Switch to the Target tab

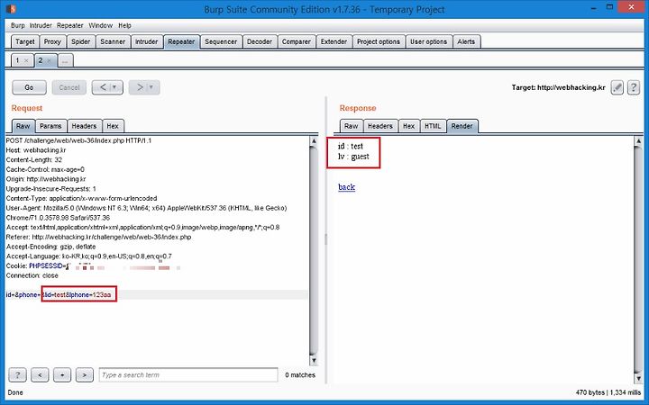[25, 41]
